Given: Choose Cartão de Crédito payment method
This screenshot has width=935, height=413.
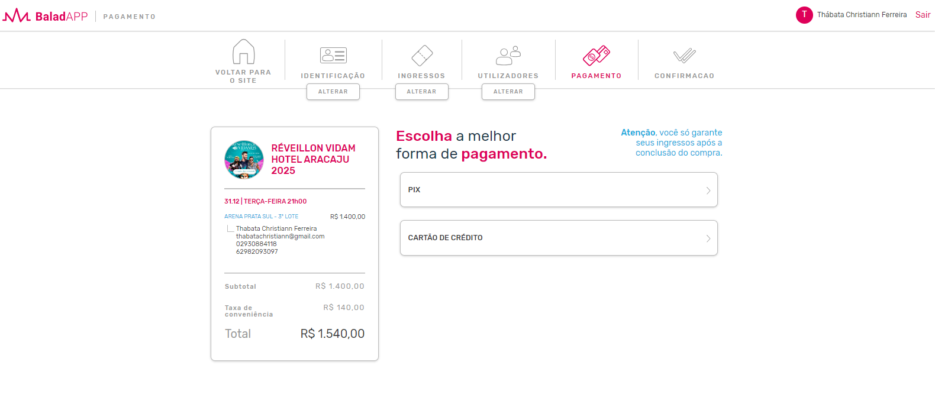Looking at the screenshot, I should click(x=559, y=238).
